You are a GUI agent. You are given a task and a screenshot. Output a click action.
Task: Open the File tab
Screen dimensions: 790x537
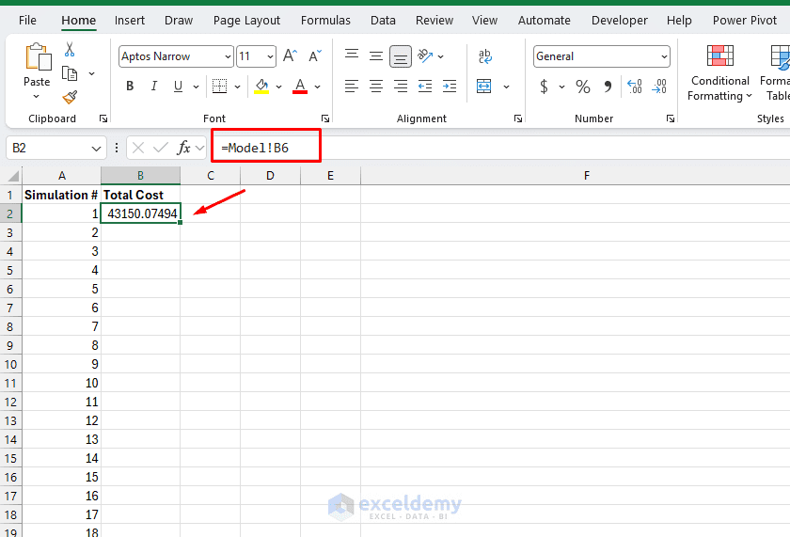[27, 20]
